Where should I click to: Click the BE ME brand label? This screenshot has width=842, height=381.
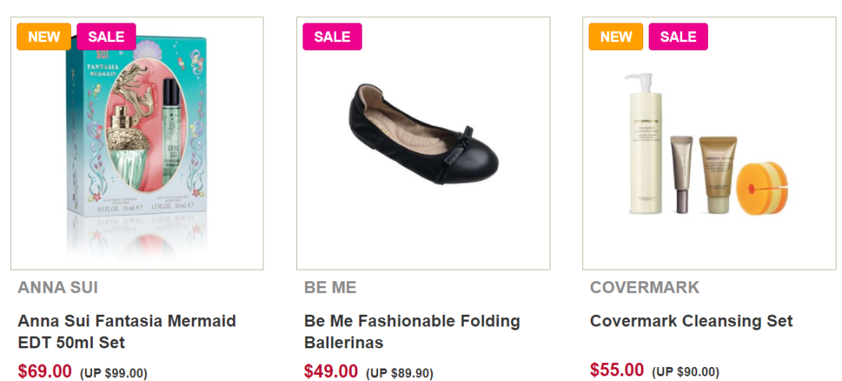point(330,288)
